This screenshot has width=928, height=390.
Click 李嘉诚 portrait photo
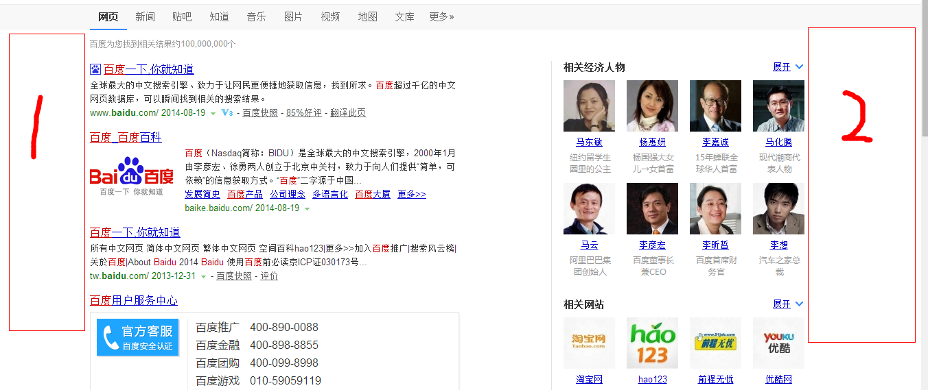pos(715,106)
